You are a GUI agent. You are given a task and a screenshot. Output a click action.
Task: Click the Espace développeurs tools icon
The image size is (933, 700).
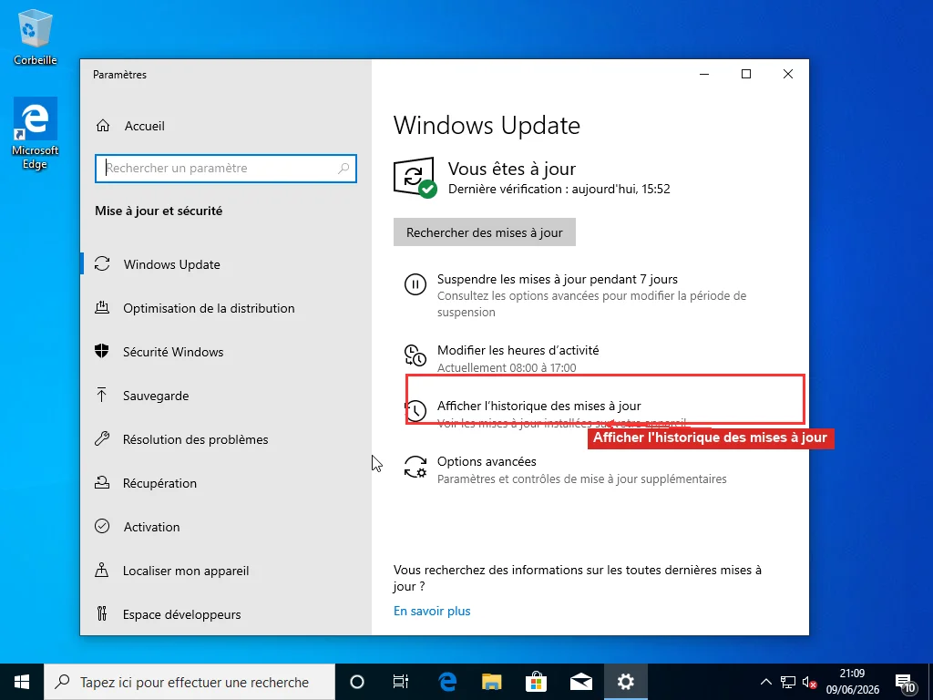[102, 613]
